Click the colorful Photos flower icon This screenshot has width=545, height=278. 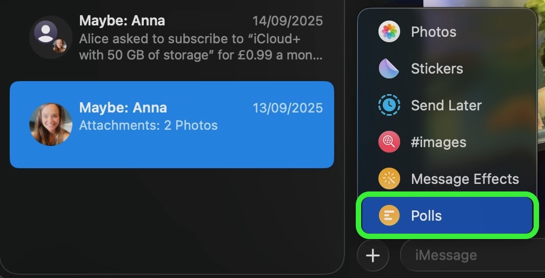click(389, 32)
